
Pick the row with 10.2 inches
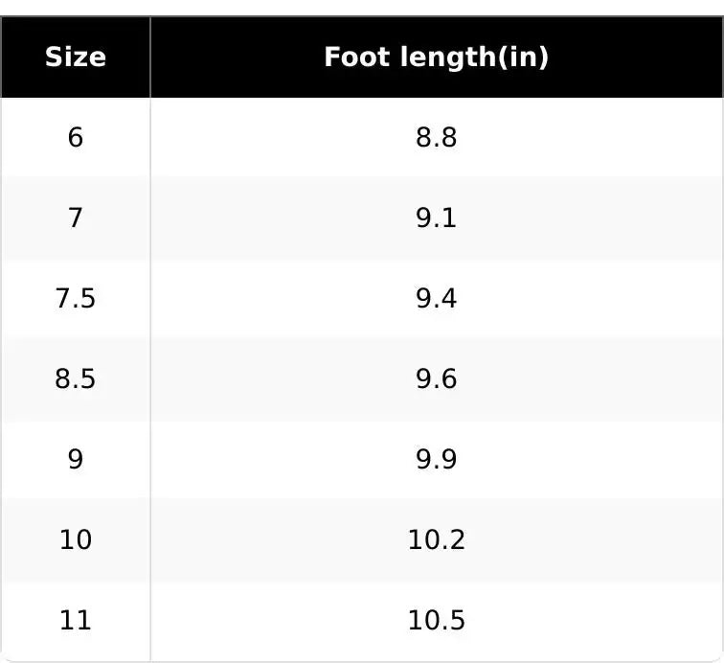click(362, 539)
